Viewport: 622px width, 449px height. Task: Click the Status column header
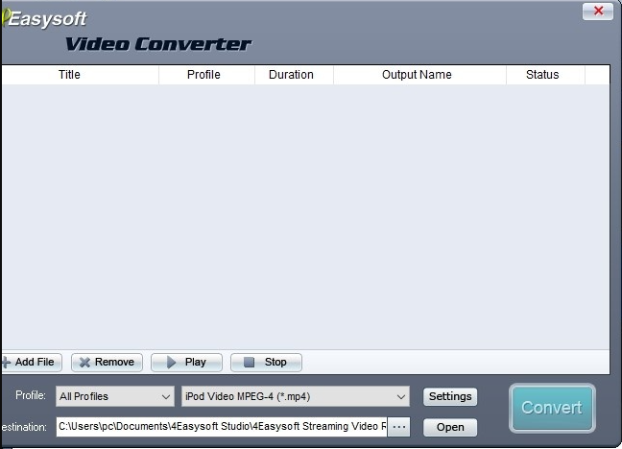(x=542, y=75)
